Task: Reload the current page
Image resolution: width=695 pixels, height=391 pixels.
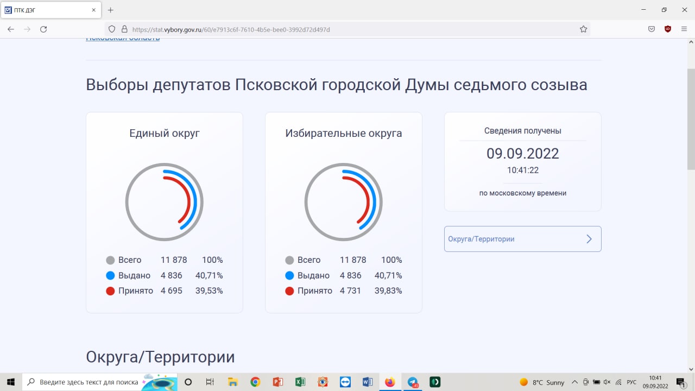Action: [x=43, y=29]
